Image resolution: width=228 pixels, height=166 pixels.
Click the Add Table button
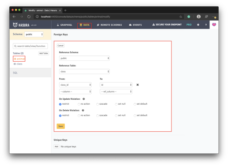pos(43,53)
